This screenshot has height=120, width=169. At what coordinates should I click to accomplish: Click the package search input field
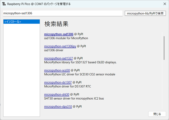63,13
